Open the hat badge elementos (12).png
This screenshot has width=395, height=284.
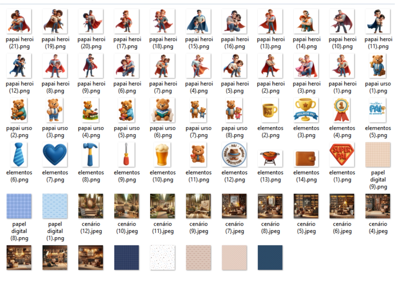[x=234, y=154]
